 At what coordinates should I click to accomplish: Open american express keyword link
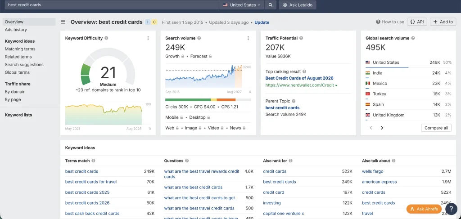pyautogui.click(x=380, y=182)
